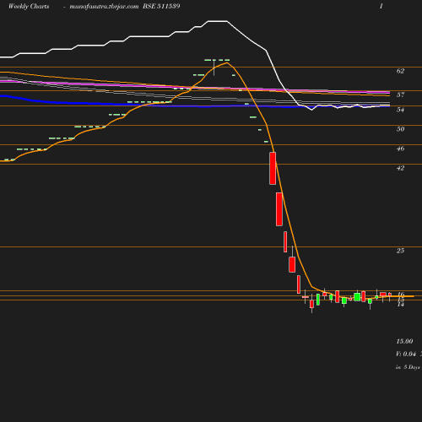
Task: Click the 'in 5 Days' label
Action: pyautogui.click(x=408, y=367)
